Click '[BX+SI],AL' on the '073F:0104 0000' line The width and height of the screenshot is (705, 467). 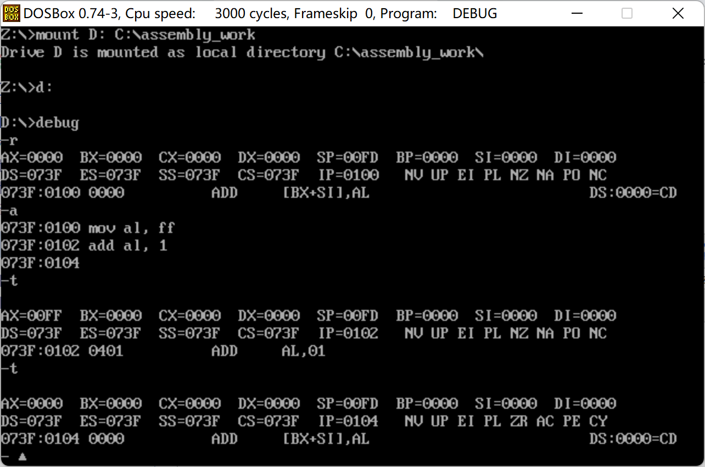[x=326, y=440]
